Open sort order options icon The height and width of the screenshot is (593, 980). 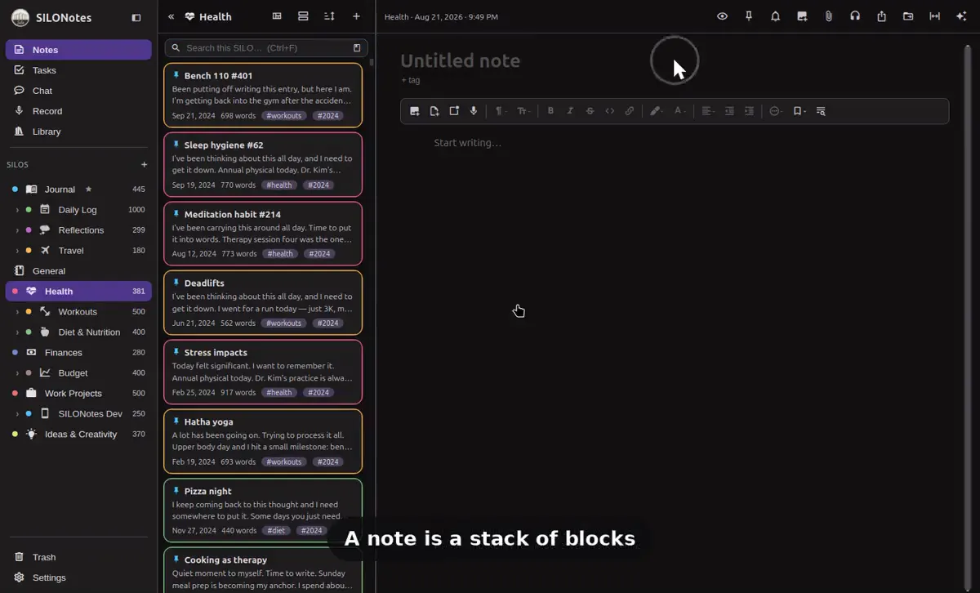point(329,16)
